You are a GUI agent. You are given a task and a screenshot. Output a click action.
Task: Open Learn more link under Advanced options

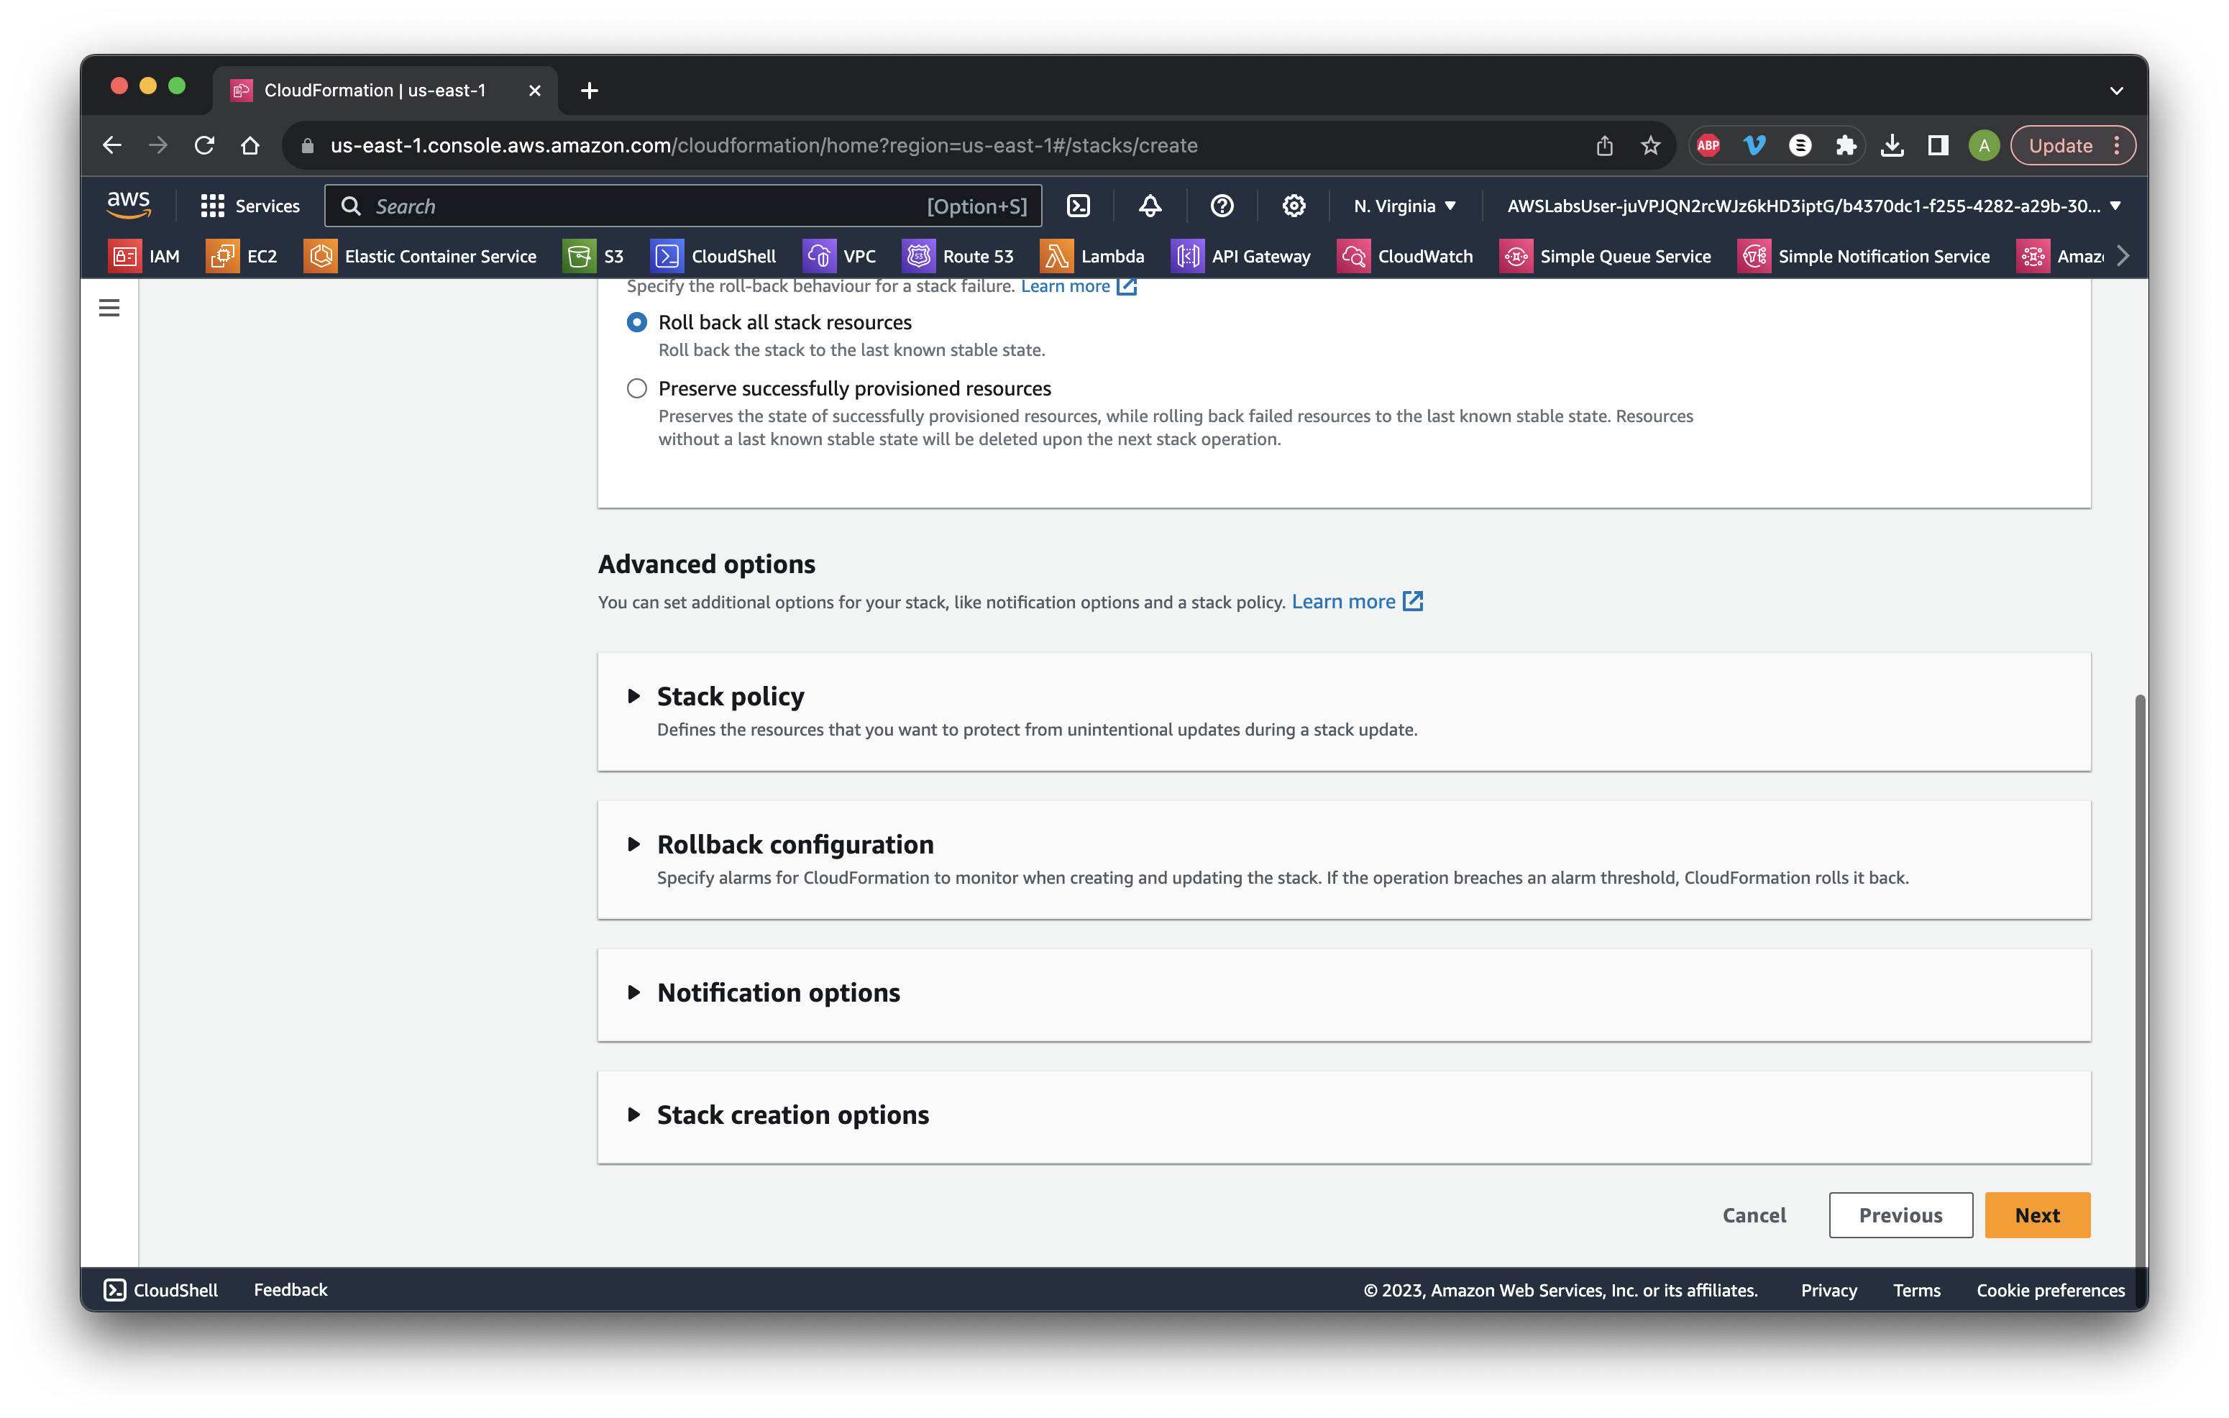[1356, 602]
